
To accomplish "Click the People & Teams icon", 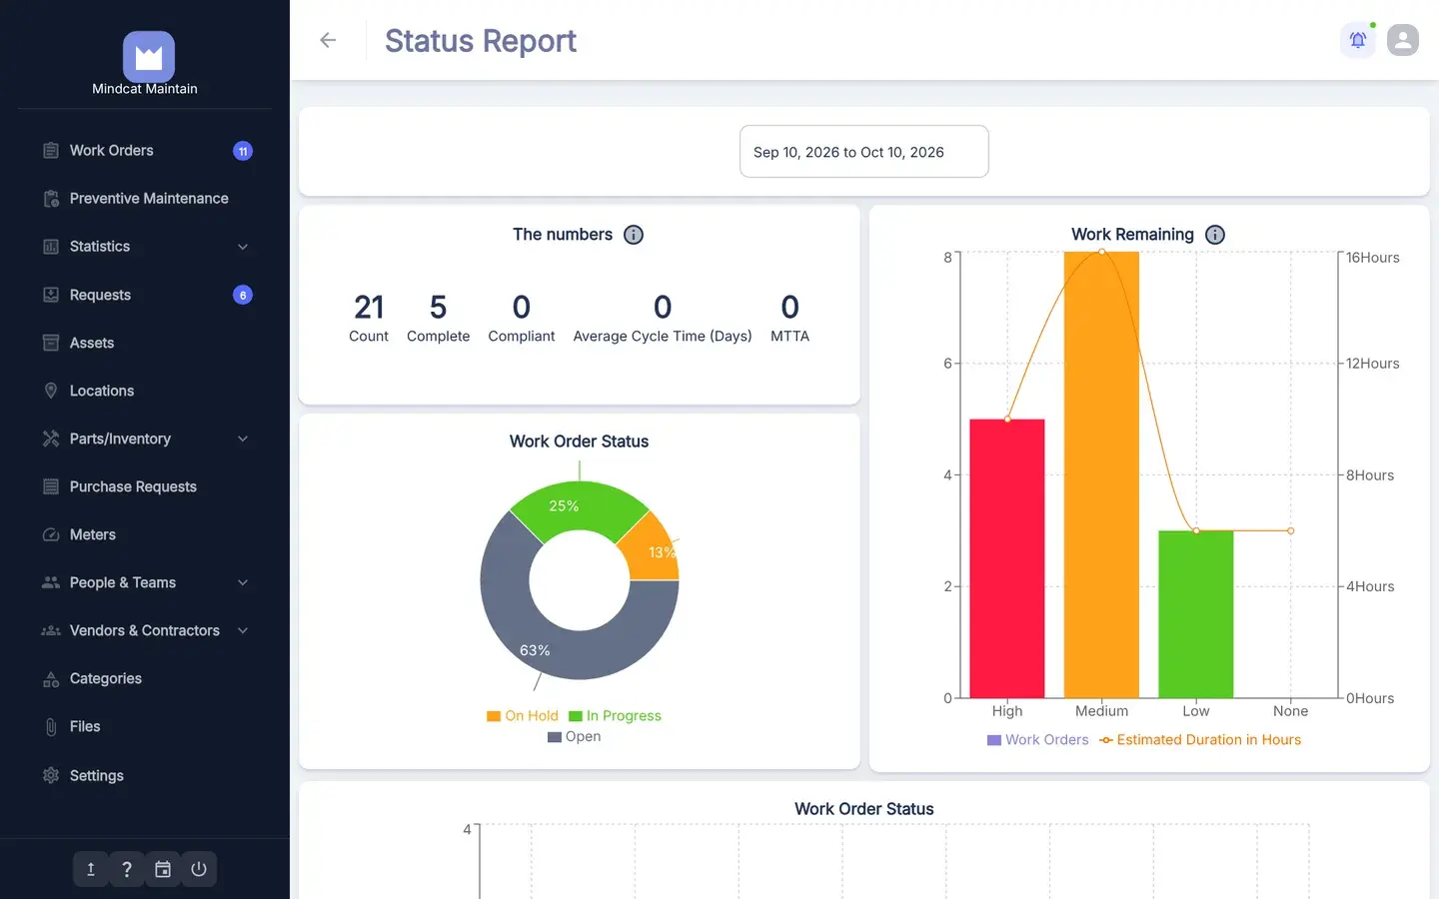I will (51, 582).
